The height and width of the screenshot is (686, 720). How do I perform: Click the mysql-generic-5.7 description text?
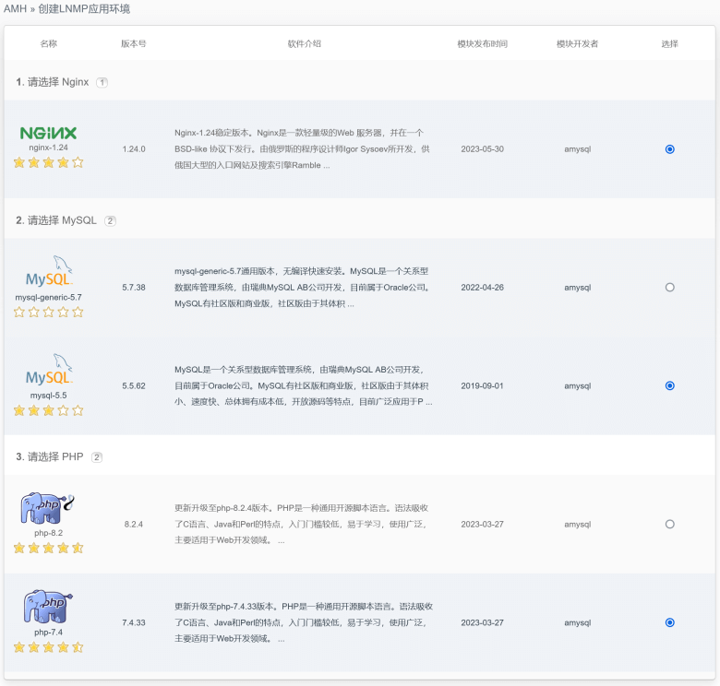pyautogui.click(x=302, y=288)
